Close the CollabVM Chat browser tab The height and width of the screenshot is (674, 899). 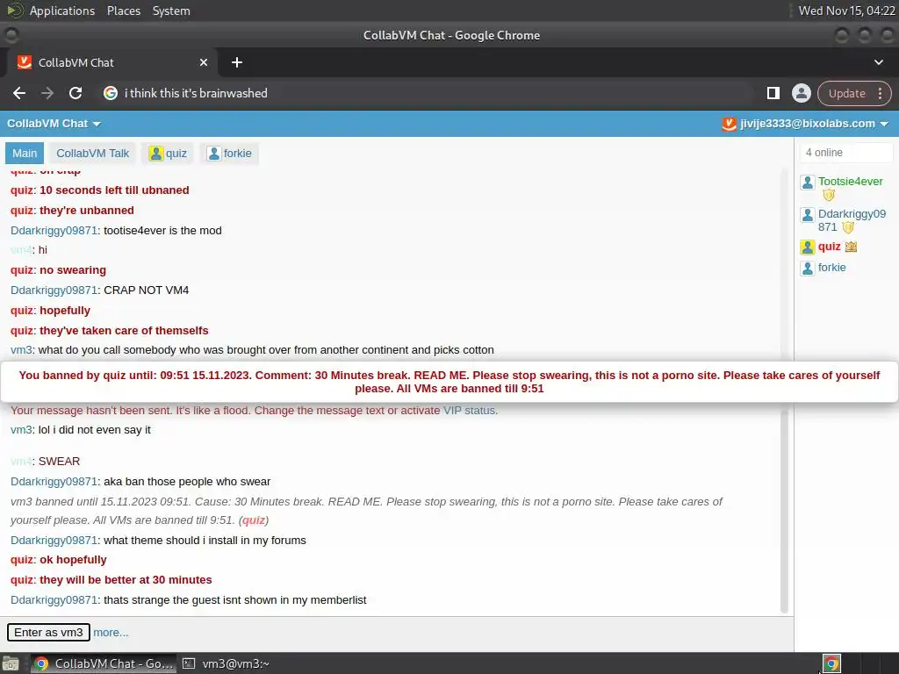point(204,62)
